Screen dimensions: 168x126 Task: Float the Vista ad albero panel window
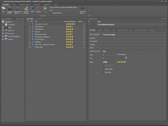tap(18, 19)
